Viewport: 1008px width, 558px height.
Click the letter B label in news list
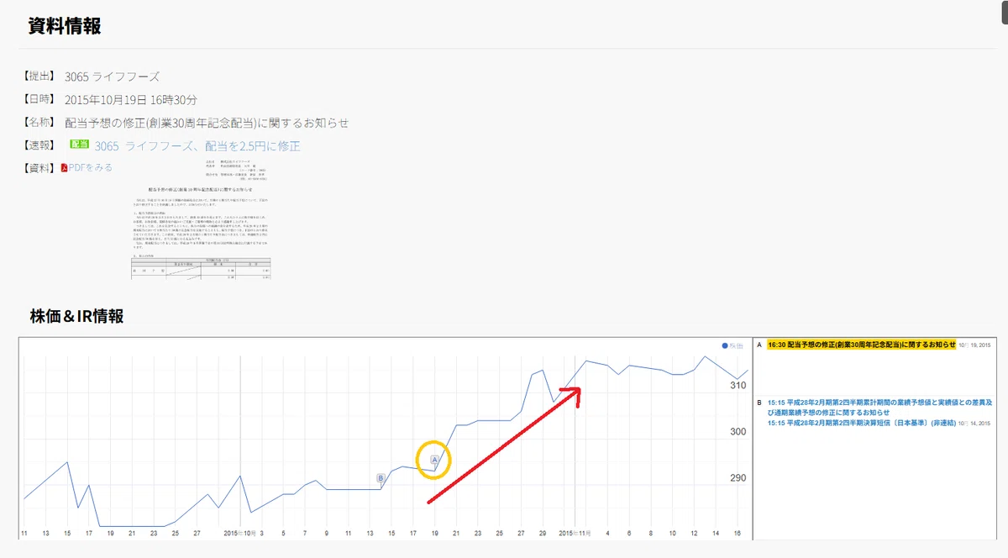(759, 403)
